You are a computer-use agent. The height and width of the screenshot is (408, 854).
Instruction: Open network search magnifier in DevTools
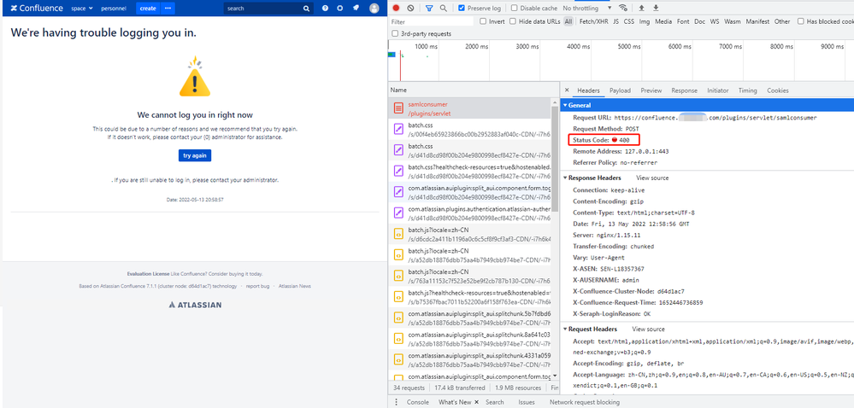point(444,9)
